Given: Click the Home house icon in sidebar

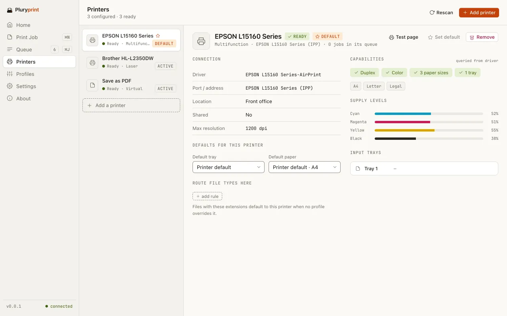Looking at the screenshot, I should click(x=10, y=25).
